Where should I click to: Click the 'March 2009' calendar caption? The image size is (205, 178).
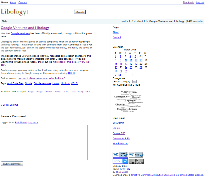coord(130,49)
